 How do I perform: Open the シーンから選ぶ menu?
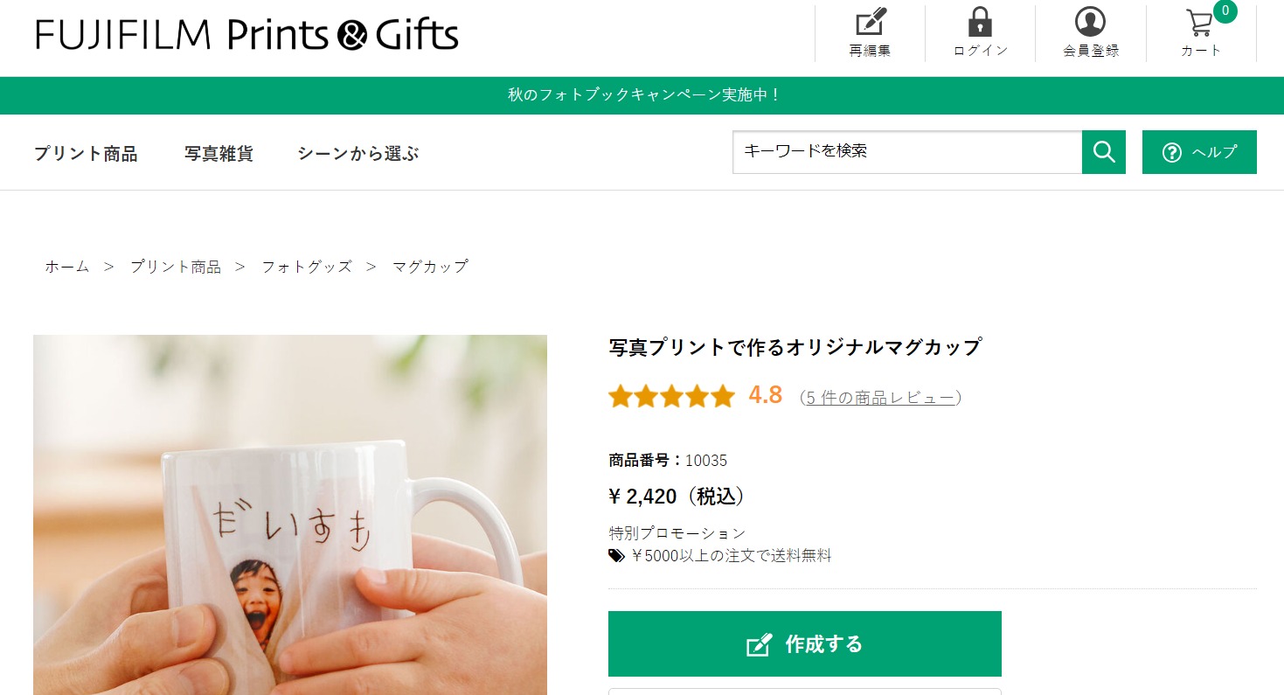pos(358,154)
